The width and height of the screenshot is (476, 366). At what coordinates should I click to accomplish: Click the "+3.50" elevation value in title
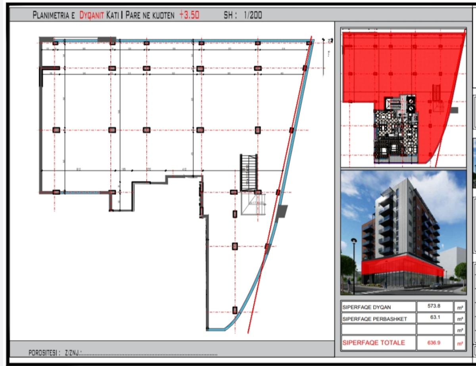(x=189, y=15)
